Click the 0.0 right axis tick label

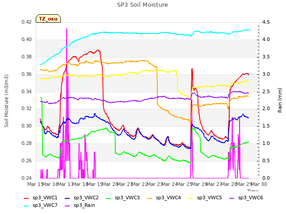click(x=266, y=178)
